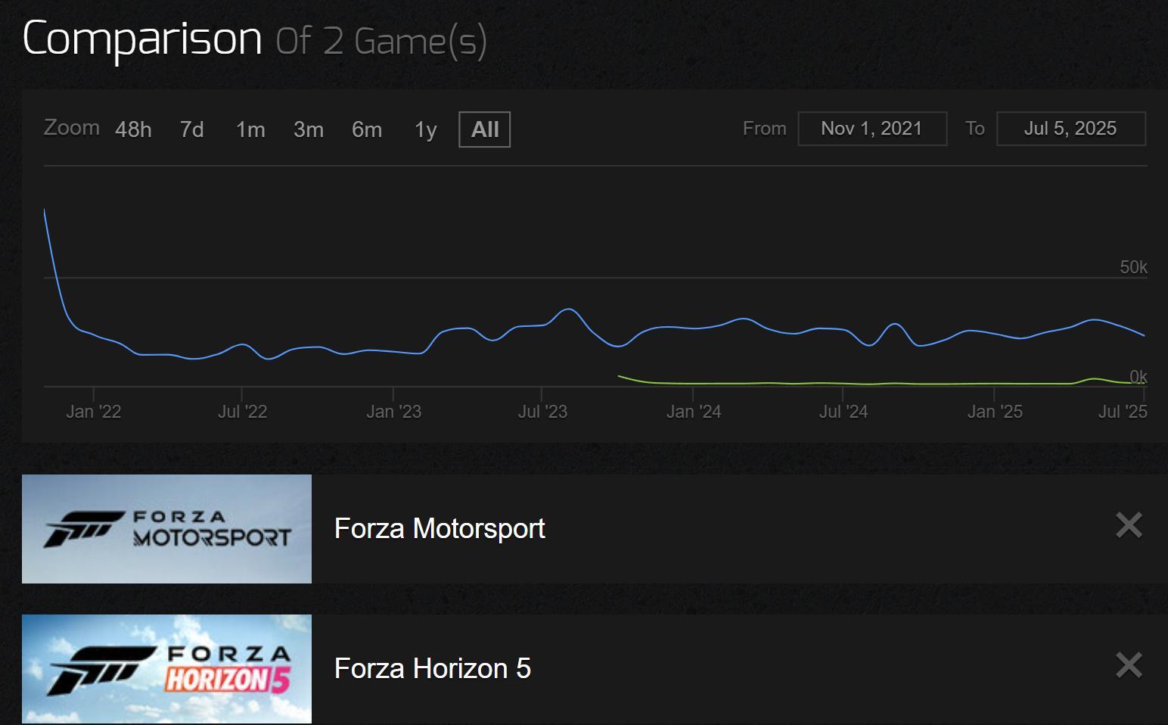The image size is (1168, 725).
Task: Remove Forza Horizon 5 from comparison
Action: tap(1129, 665)
